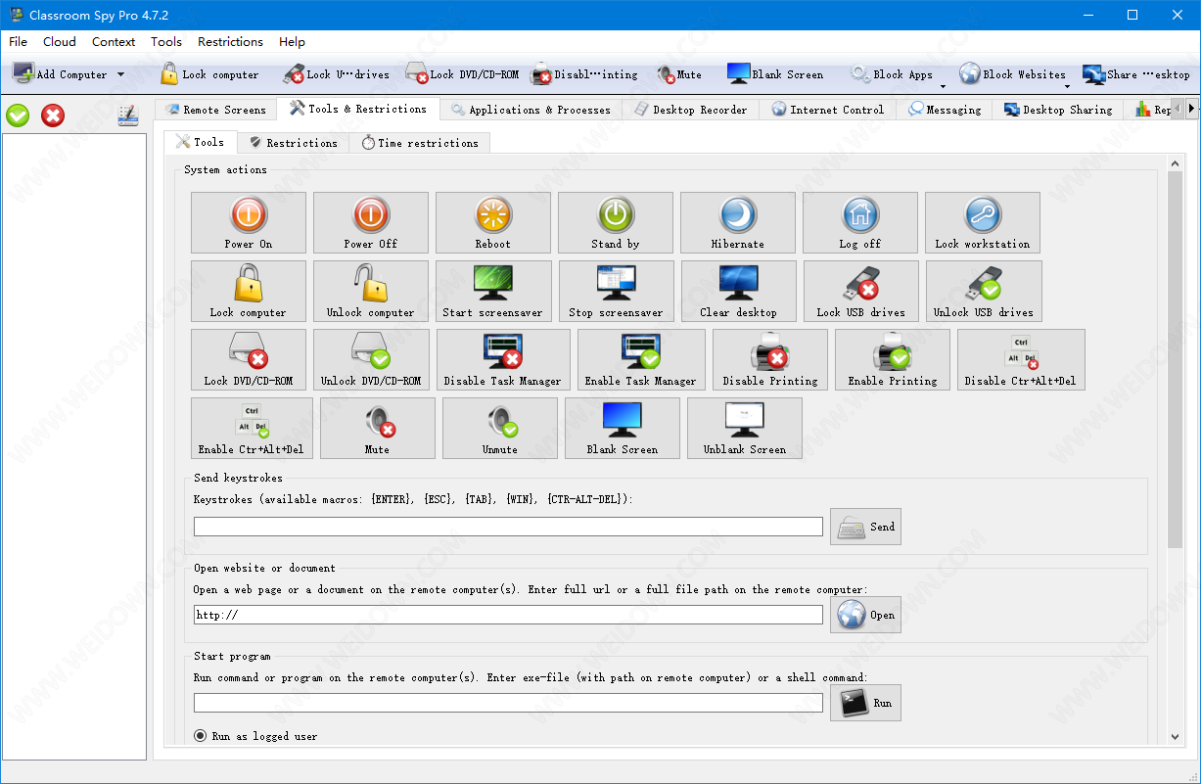This screenshot has height=784, width=1201.
Task: Expand the Block Apps toolbar dropdown arrow
Action: (943, 85)
